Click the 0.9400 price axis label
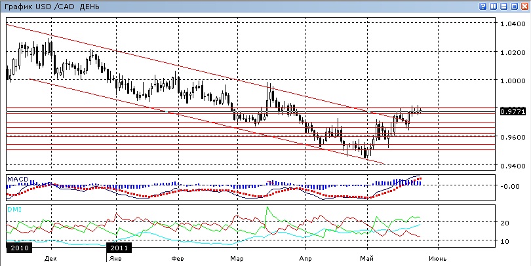This screenshot has height=266, width=531. point(512,166)
